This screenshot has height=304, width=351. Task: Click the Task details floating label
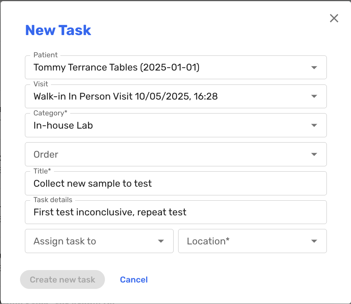tap(53, 200)
